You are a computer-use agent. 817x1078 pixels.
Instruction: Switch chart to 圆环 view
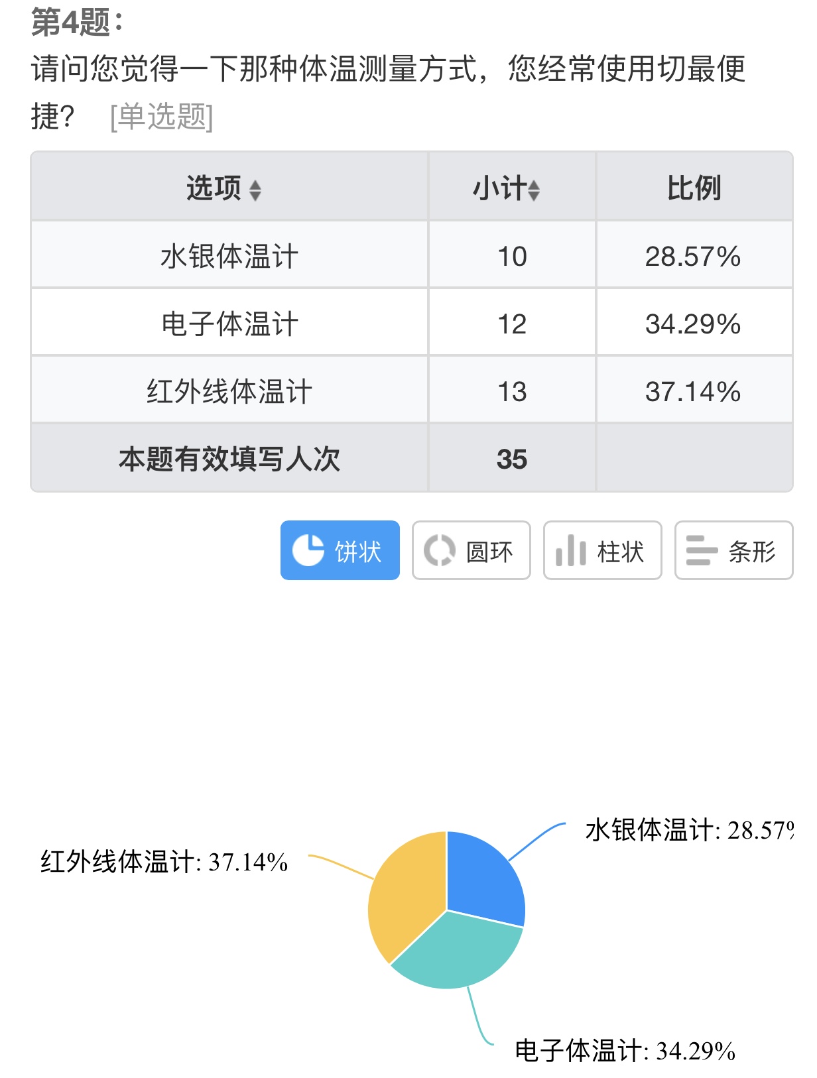pos(471,550)
